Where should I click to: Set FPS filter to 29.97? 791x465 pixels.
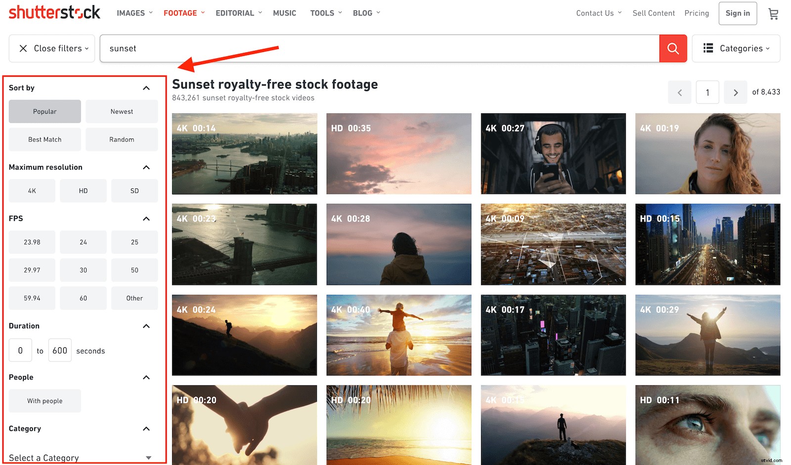tap(32, 270)
